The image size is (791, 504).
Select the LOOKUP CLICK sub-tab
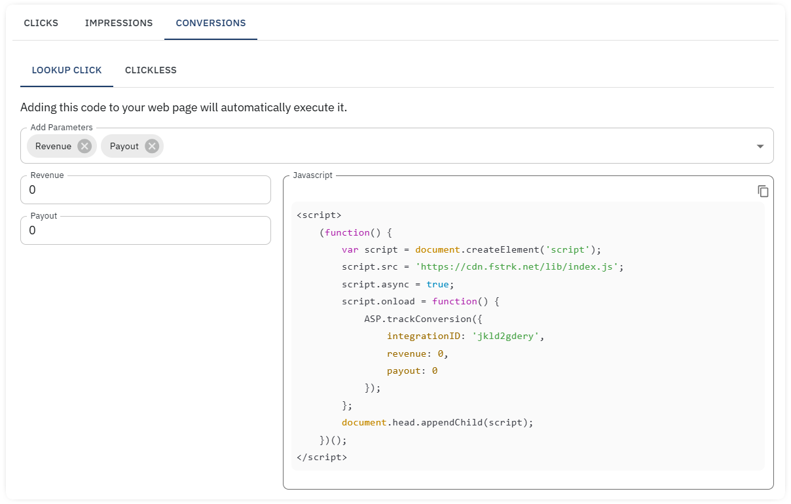tap(67, 70)
